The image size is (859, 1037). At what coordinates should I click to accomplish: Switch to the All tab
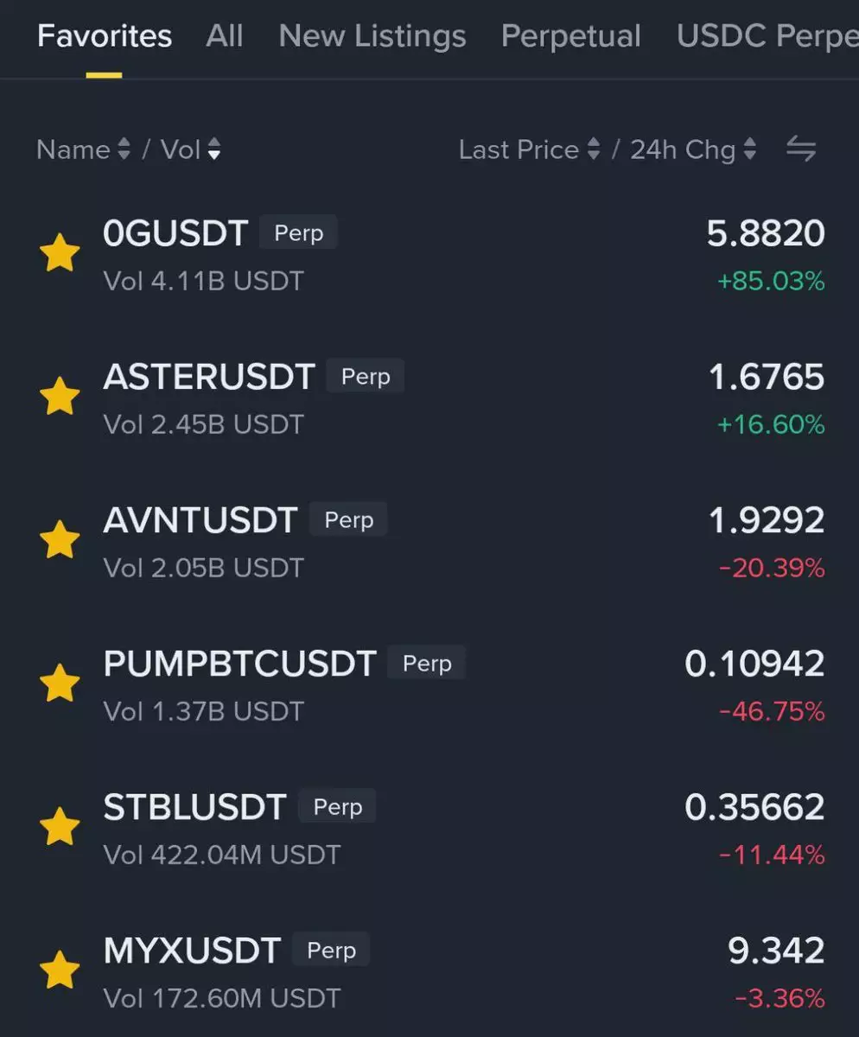pos(225,36)
